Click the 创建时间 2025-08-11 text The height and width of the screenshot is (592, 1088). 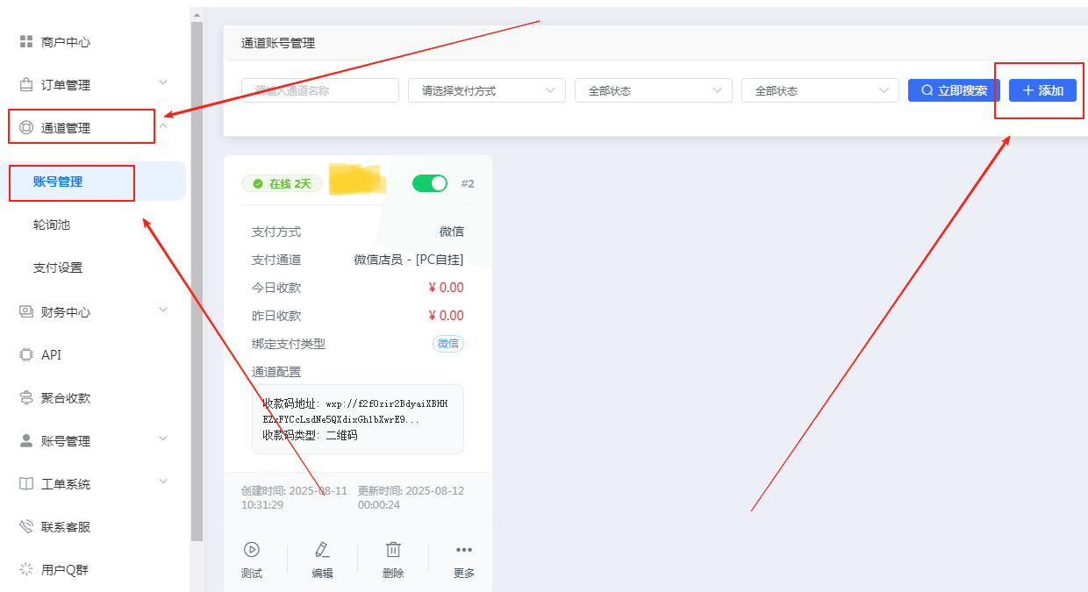coord(295,498)
